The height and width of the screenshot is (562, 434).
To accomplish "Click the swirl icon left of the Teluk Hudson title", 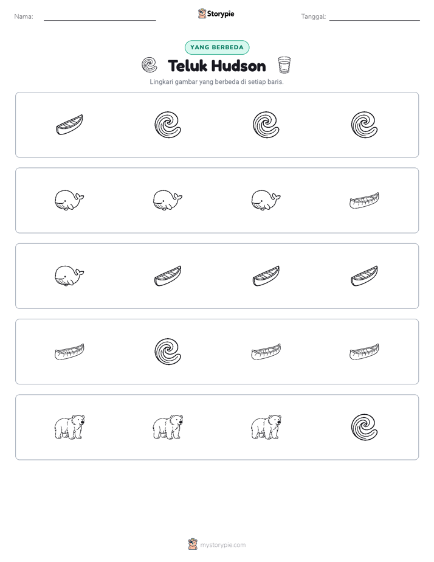I will tap(150, 65).
